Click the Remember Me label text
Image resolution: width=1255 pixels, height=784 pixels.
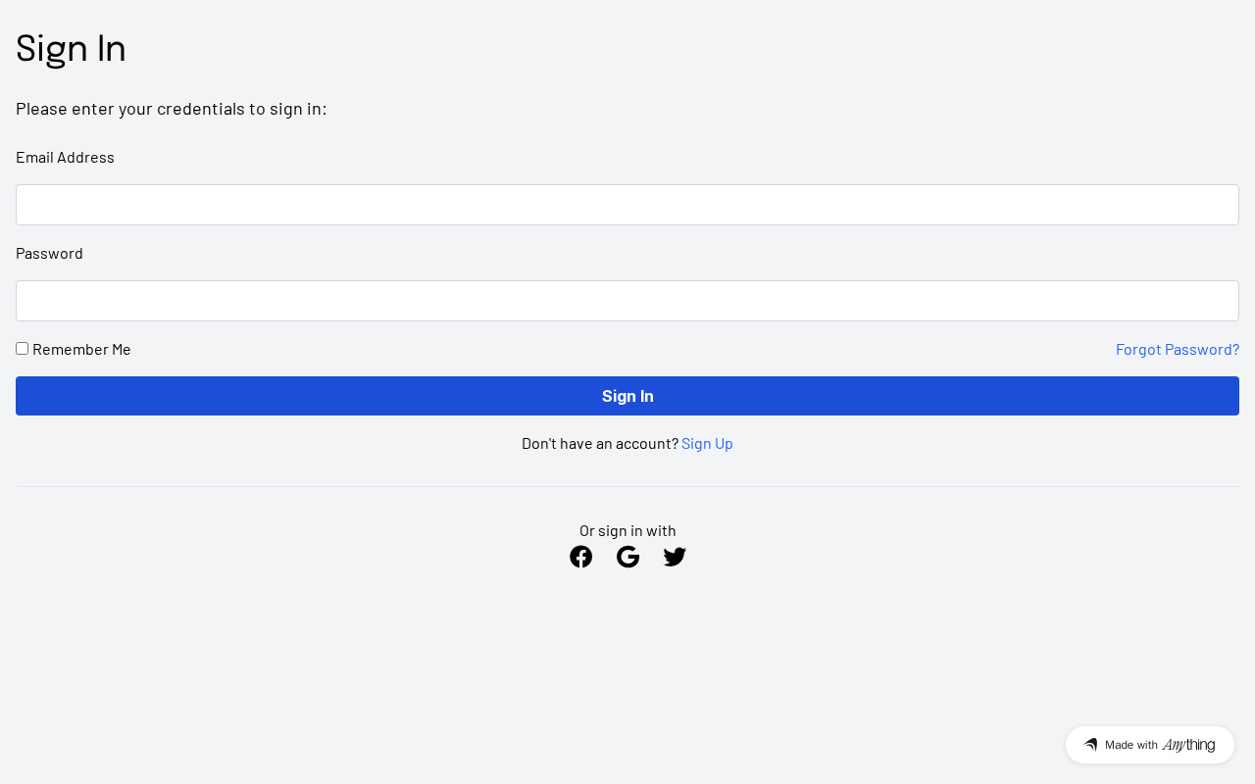(x=81, y=349)
